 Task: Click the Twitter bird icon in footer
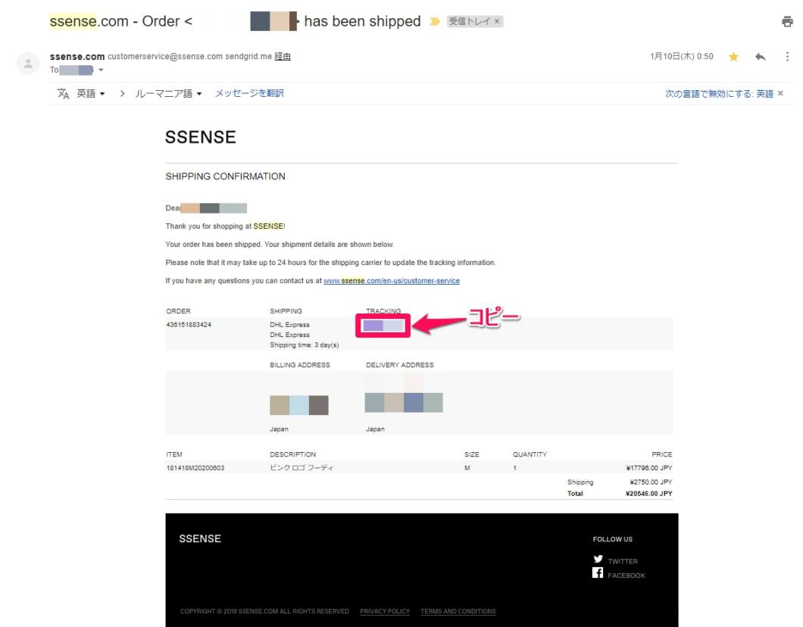click(x=598, y=559)
